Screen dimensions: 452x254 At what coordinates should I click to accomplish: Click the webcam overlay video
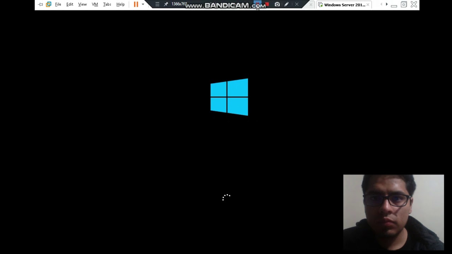coord(393,212)
